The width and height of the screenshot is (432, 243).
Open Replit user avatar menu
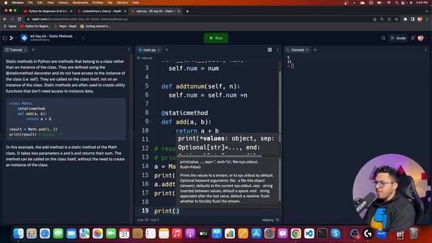pos(421,38)
